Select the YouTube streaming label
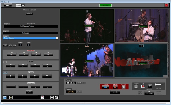 tap(158, 92)
